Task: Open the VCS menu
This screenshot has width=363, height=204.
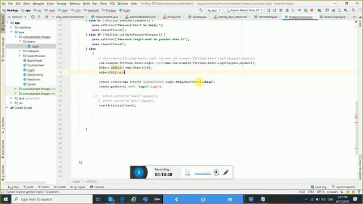Action: pos(112,3)
